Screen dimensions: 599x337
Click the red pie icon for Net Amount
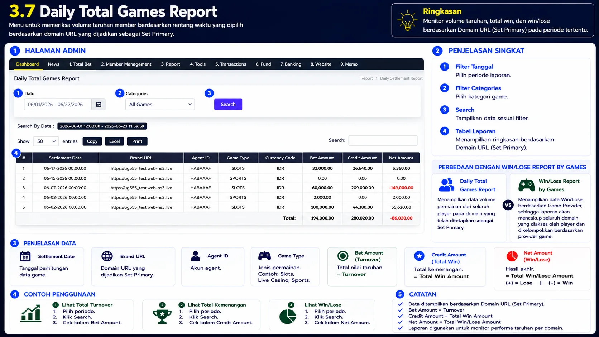[512, 256]
